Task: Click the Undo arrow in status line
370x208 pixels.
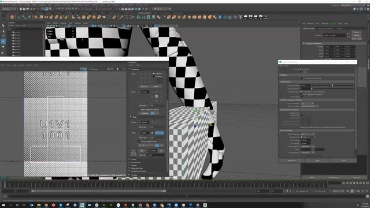Action: (x=32, y=9)
